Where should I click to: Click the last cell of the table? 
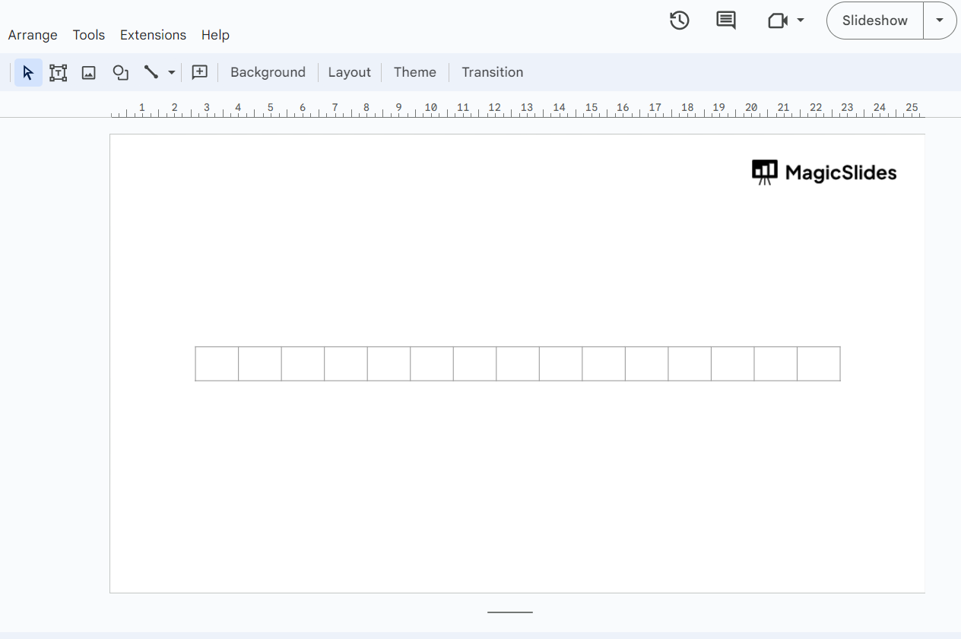pos(819,364)
